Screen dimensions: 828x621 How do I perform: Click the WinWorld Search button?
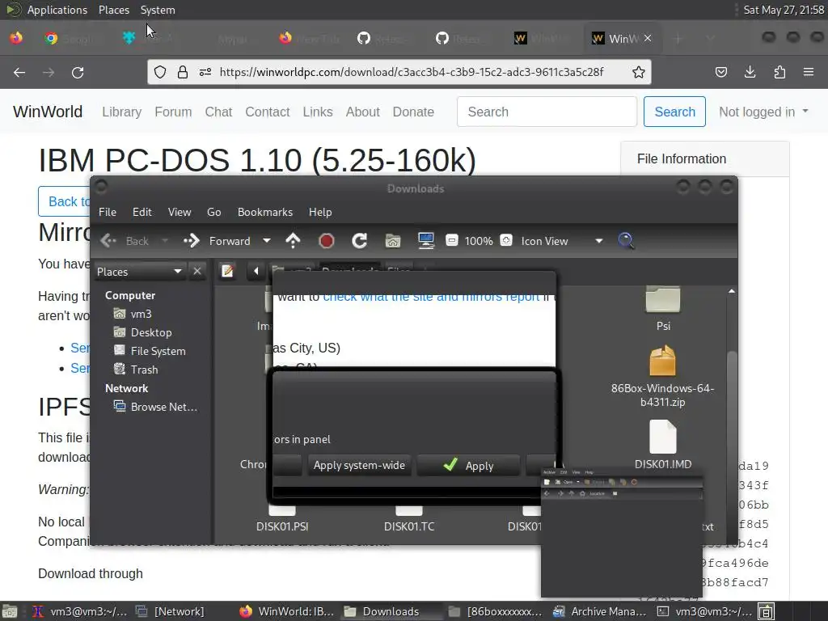pos(674,112)
